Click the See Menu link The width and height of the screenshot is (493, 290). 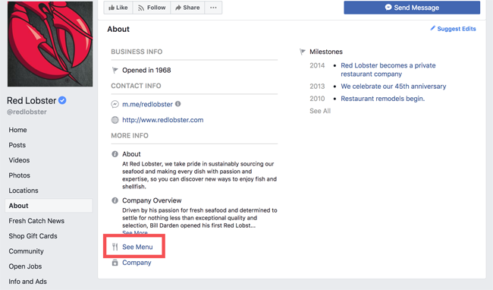tap(137, 247)
